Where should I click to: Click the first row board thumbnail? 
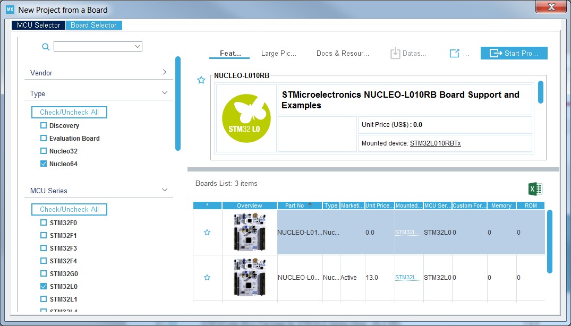tap(250, 232)
